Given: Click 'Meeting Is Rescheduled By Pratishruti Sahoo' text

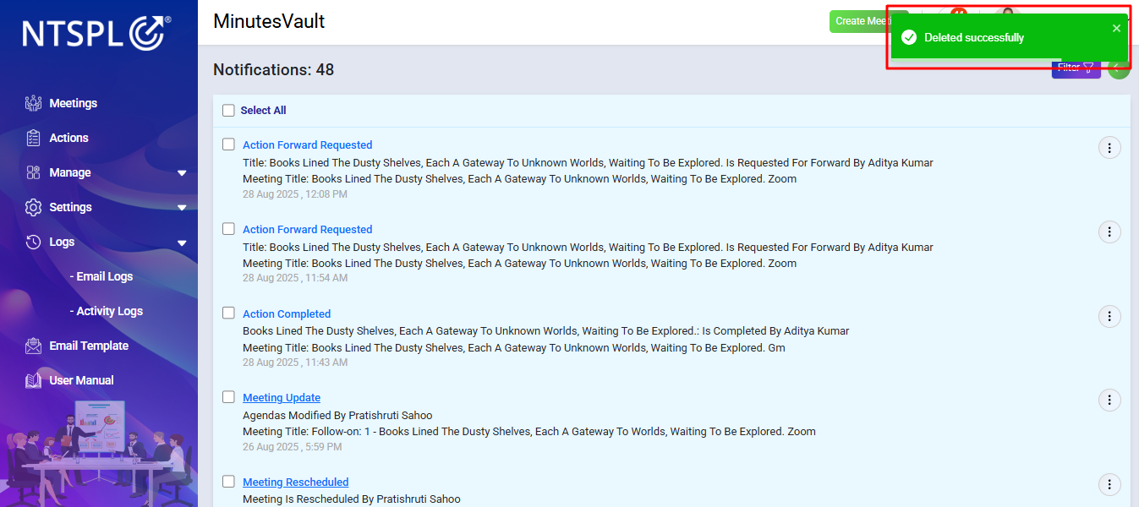Looking at the screenshot, I should click(352, 499).
